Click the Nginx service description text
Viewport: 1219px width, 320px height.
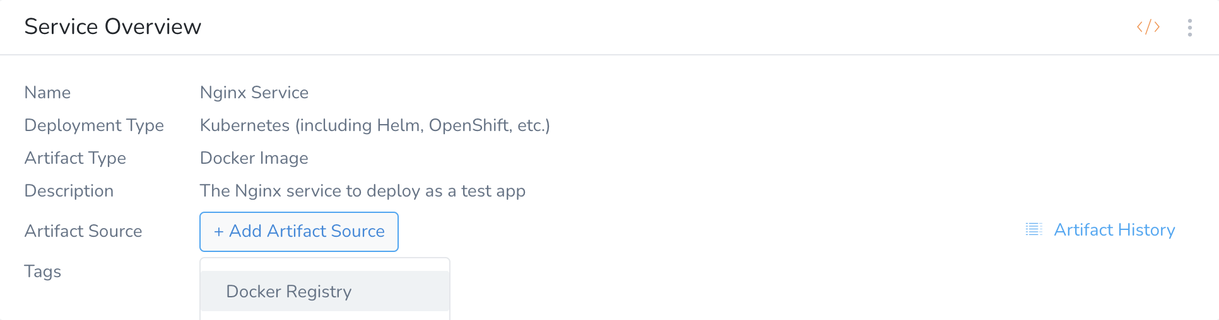click(x=363, y=191)
